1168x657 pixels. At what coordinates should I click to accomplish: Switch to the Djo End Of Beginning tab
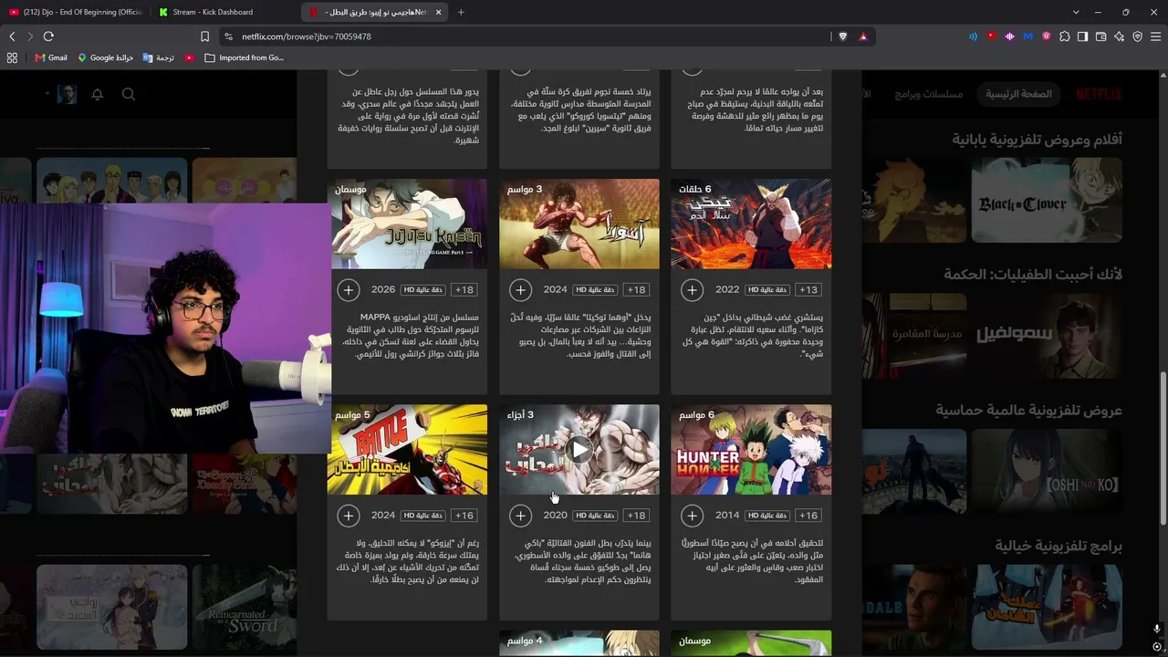(75, 12)
